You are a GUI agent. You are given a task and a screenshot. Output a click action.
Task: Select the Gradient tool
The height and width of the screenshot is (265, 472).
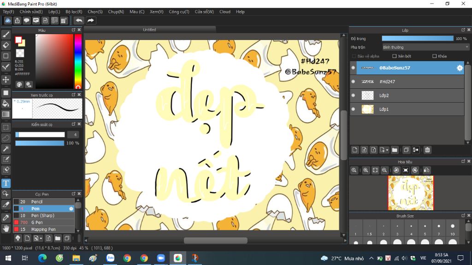click(6, 114)
